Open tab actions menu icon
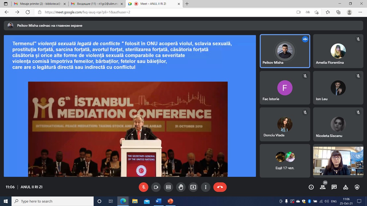Screen dimensions: 367x206 click(x=5, y=4)
